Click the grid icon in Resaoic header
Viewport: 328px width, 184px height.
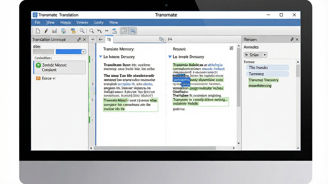(x=231, y=48)
